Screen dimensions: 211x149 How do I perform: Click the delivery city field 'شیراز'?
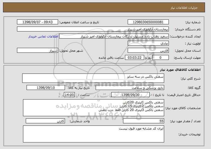pyautogui.click(x=38, y=51)
